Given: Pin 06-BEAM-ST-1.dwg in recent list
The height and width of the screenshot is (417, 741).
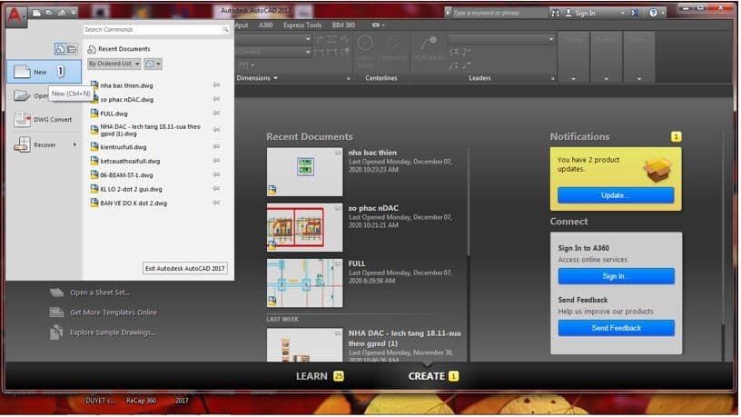Looking at the screenshot, I should click(216, 174).
